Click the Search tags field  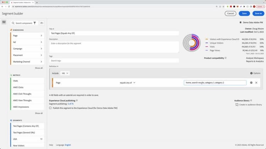point(114,61)
